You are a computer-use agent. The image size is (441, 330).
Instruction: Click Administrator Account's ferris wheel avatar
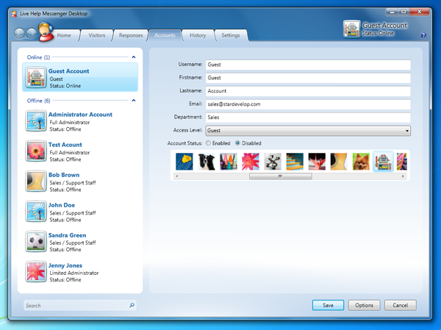[36, 121]
